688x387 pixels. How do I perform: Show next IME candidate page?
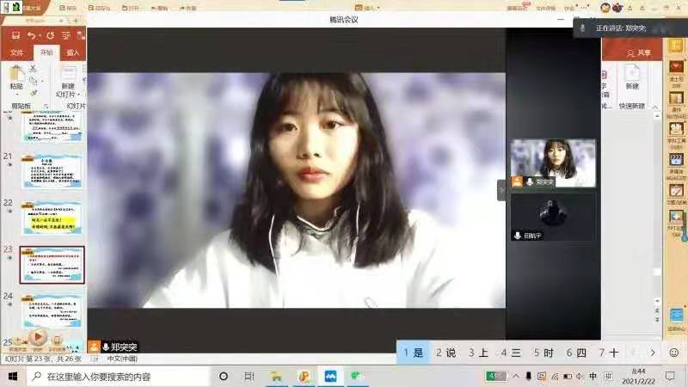pyautogui.click(x=653, y=353)
